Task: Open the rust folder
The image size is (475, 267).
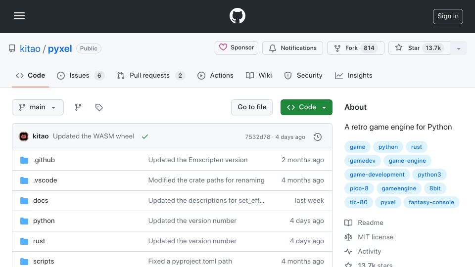Action: tap(39, 241)
